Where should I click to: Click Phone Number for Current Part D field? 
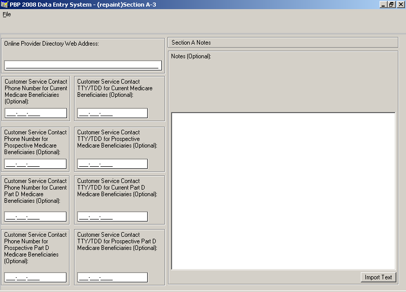(x=35, y=217)
